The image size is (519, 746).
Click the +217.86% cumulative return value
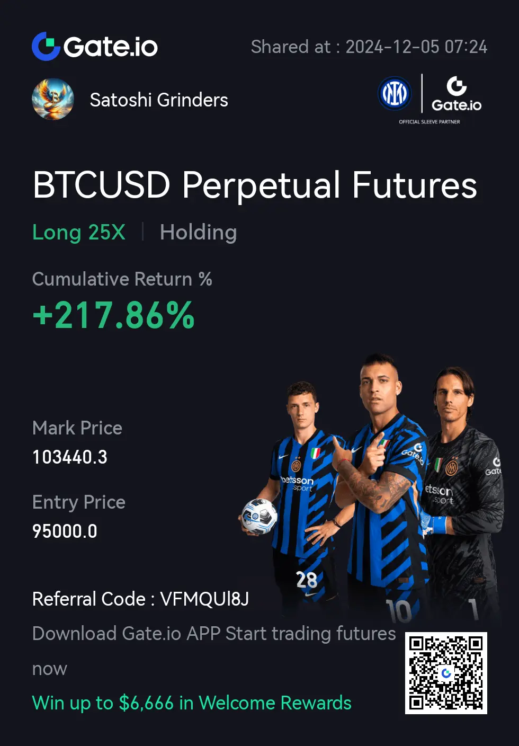click(114, 315)
